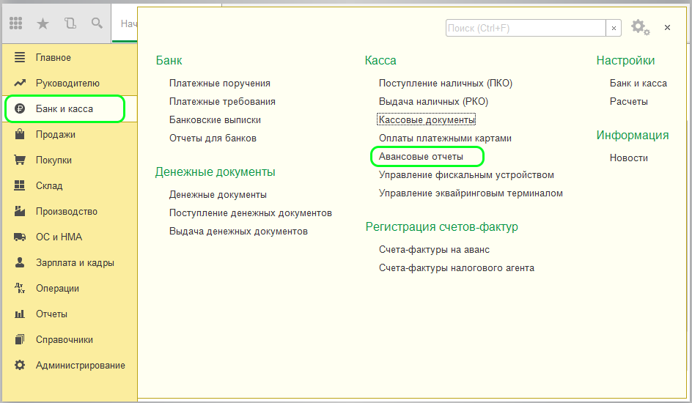
Task: Open Авансовые отчеты link
Action: point(421,157)
